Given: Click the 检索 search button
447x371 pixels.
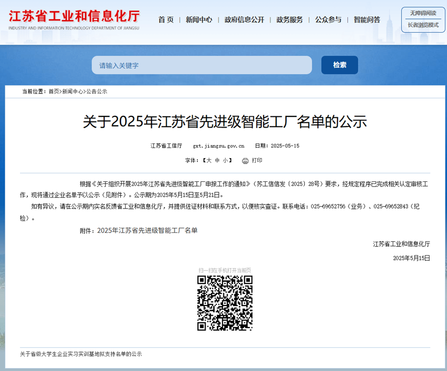Looking at the screenshot, I should 339,65.
